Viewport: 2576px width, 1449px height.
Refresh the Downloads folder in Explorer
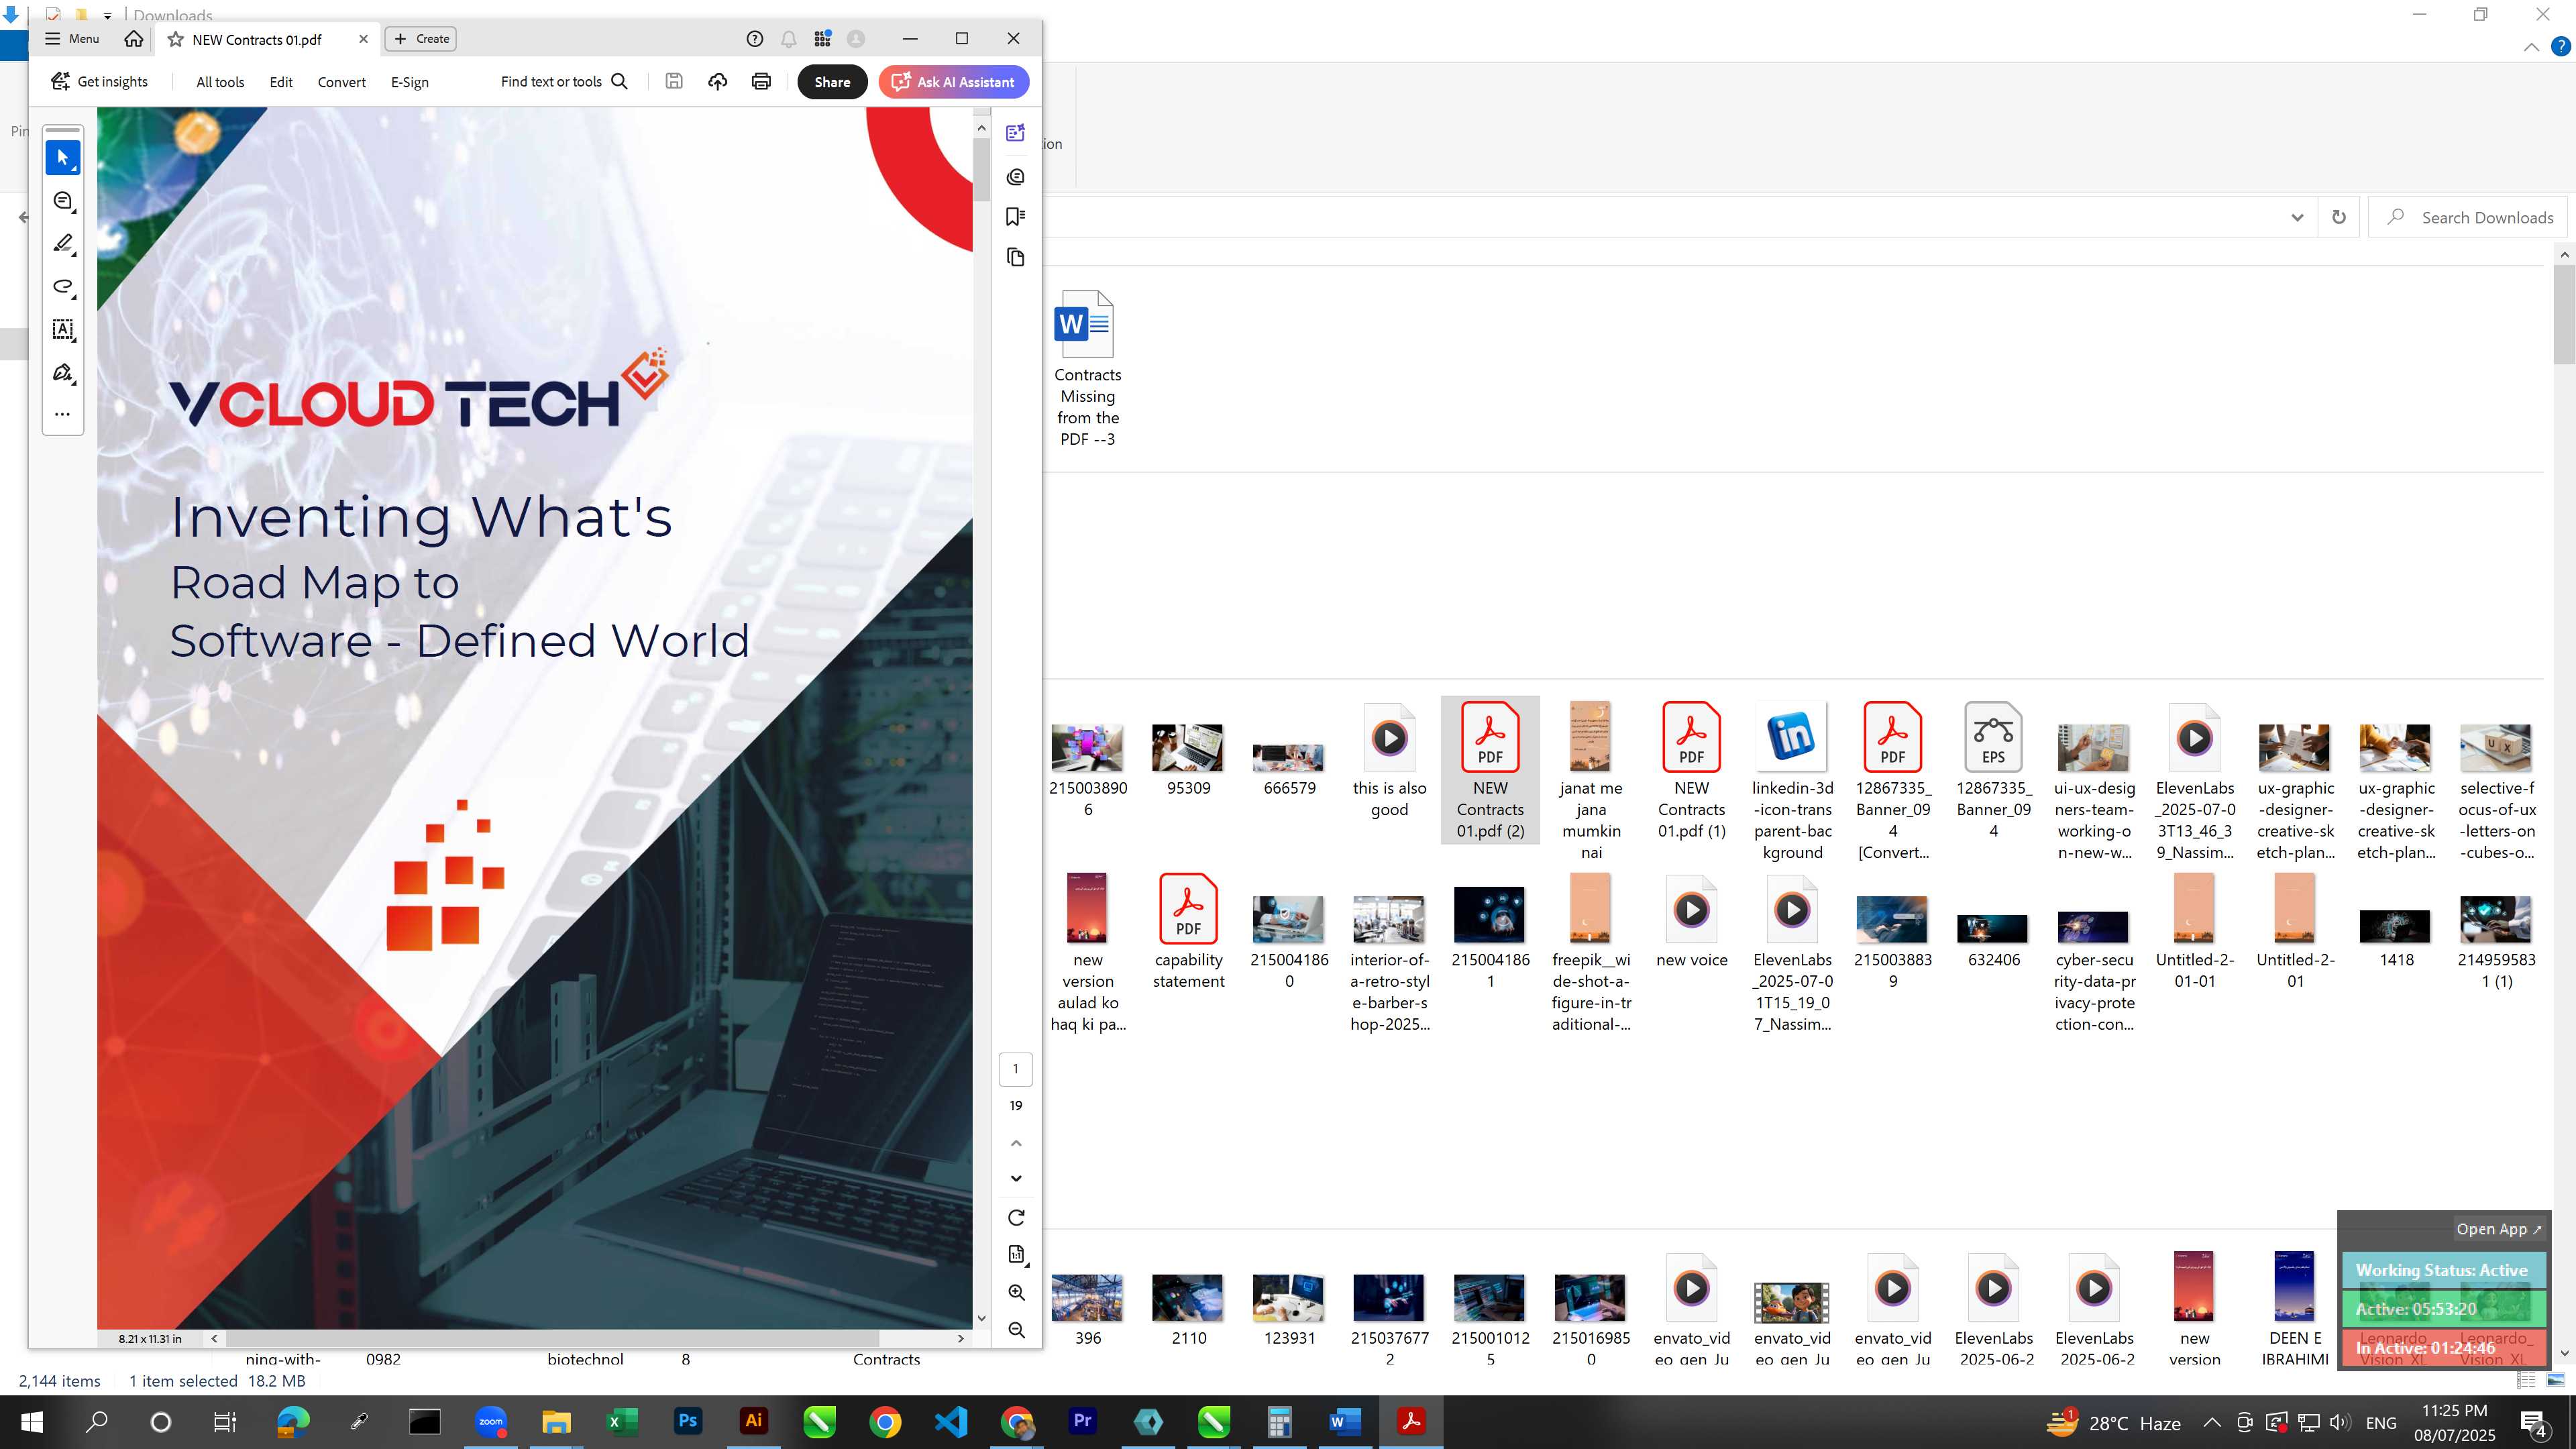tap(2339, 218)
